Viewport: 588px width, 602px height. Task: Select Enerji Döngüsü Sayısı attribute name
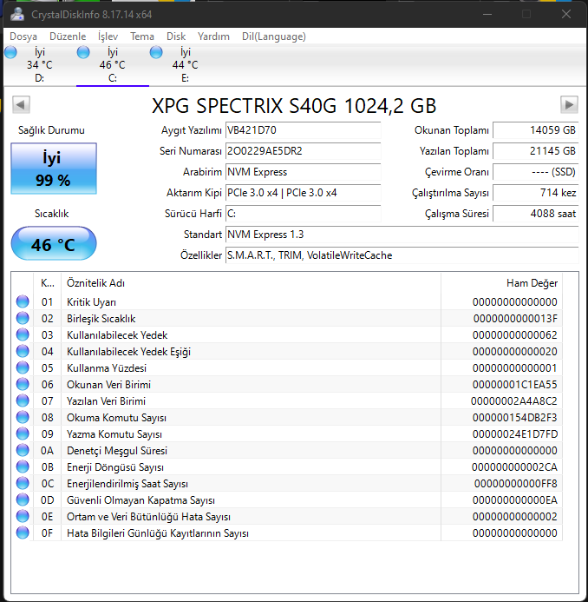(115, 467)
